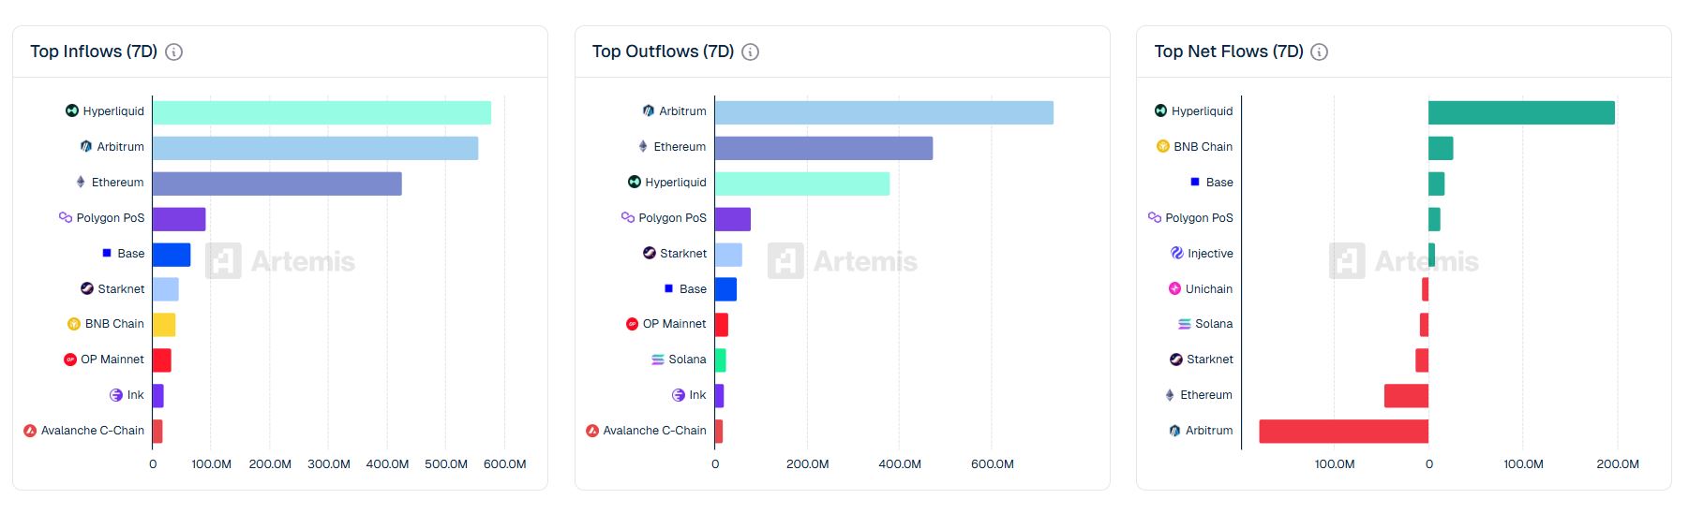Click the red Arbitrum net flow bar
1689x514 pixels.
coord(1343,432)
